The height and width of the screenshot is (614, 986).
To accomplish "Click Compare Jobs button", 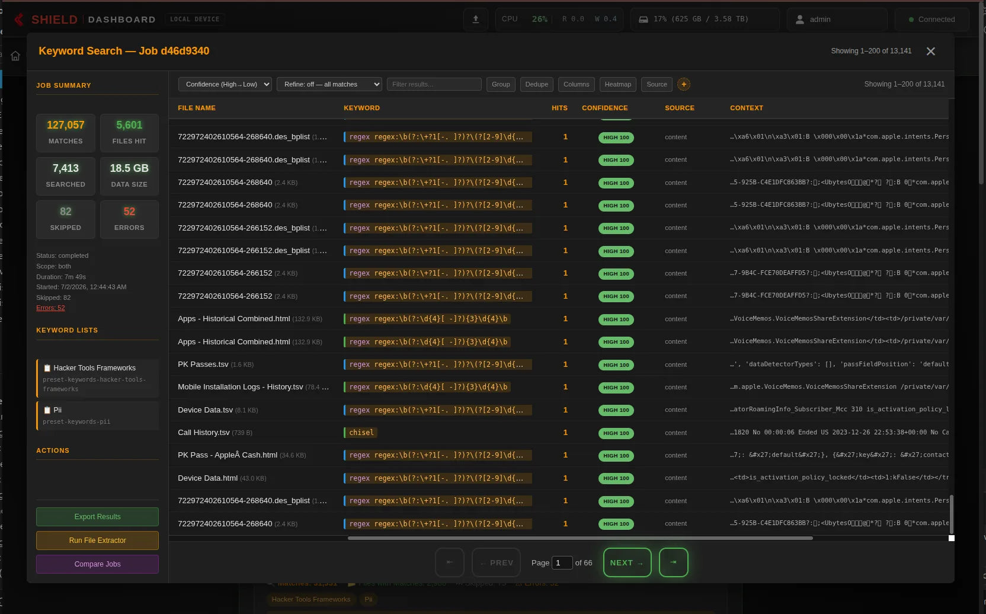I will (x=97, y=564).
